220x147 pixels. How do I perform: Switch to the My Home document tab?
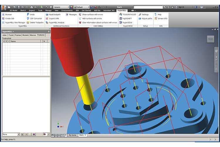[72, 135]
